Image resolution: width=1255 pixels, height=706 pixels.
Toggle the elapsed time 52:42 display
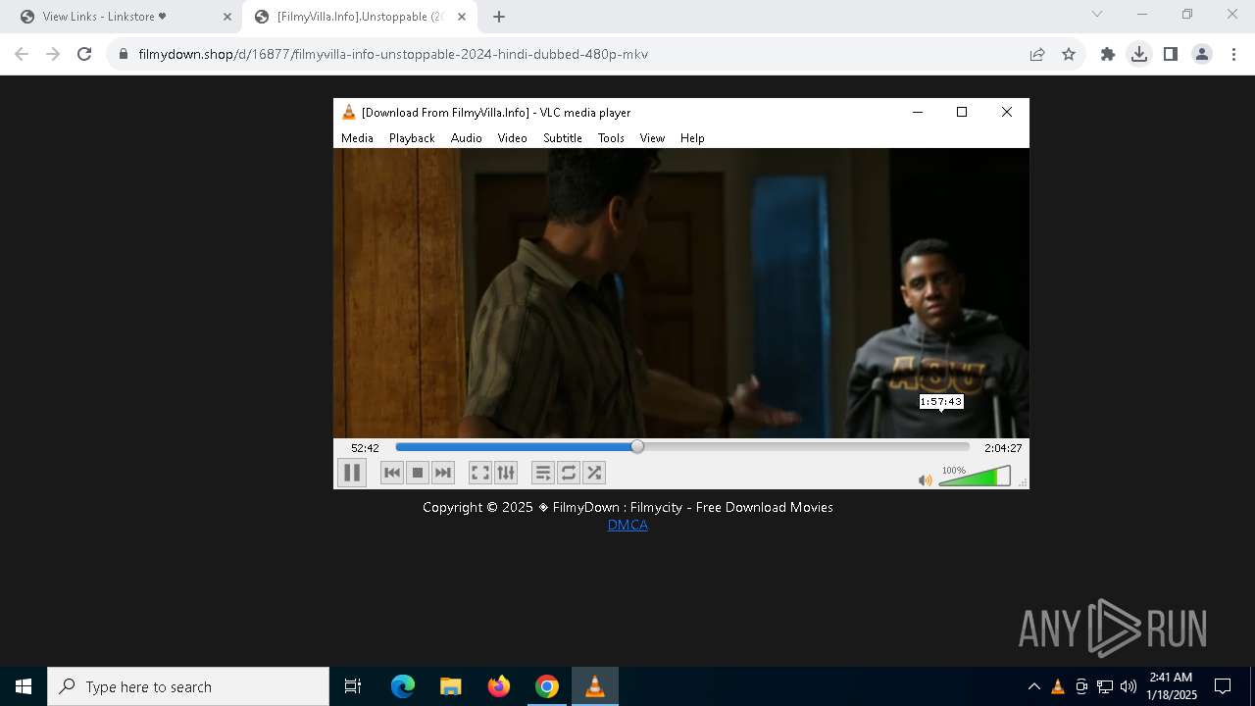(x=365, y=448)
